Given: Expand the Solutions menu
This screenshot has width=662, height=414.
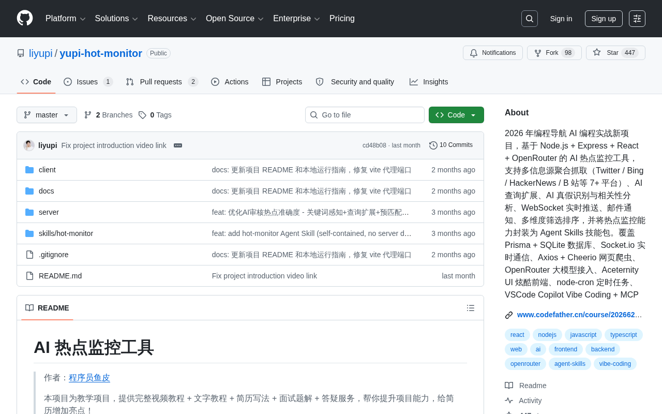Looking at the screenshot, I should (x=116, y=19).
